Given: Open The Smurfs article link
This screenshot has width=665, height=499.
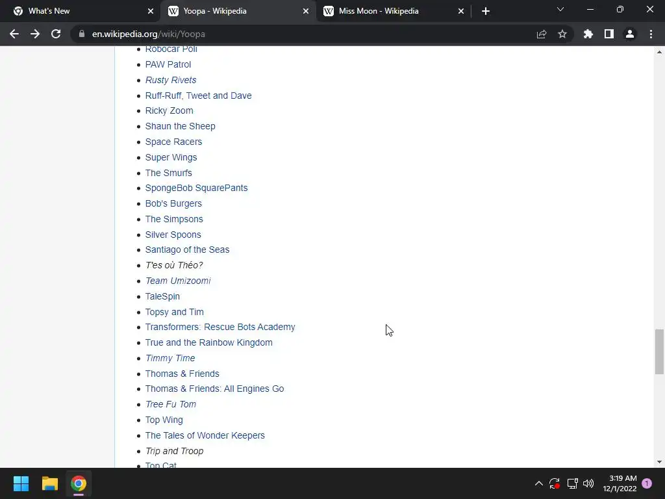Looking at the screenshot, I should pyautogui.click(x=168, y=173).
